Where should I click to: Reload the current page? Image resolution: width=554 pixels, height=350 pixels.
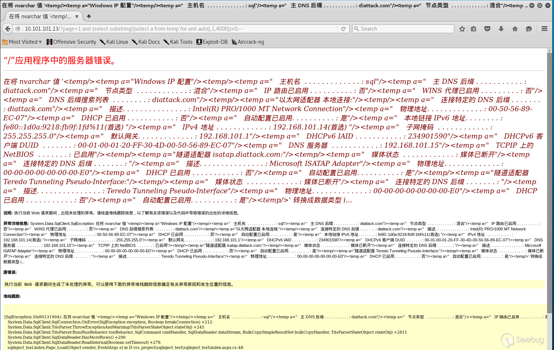(343, 29)
